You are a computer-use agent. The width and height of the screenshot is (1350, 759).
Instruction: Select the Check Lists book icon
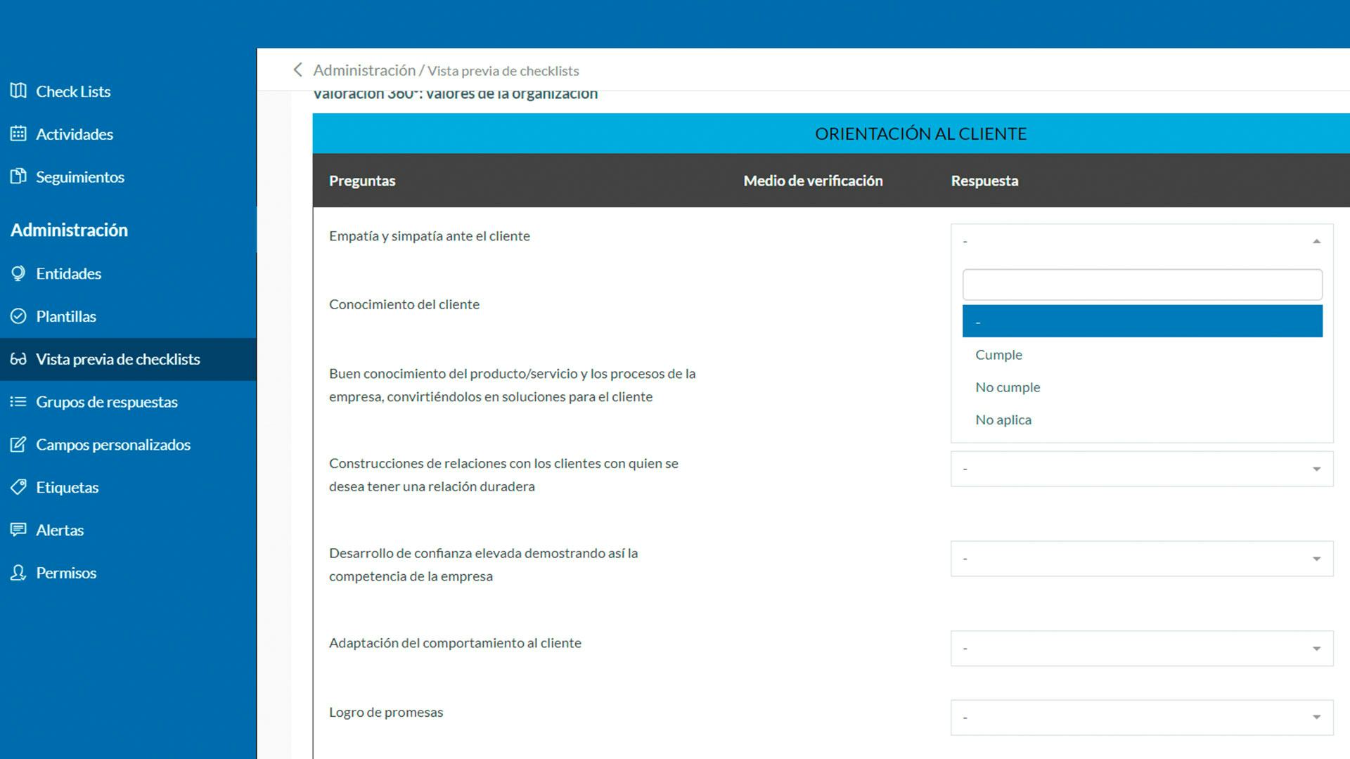[19, 91]
